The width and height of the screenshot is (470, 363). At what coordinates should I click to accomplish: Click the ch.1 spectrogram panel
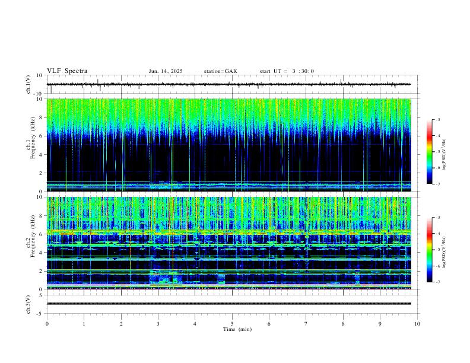click(228, 145)
